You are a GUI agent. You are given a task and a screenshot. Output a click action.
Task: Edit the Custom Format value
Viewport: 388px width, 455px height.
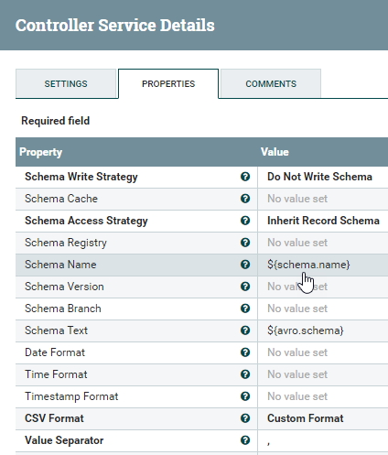(306, 418)
